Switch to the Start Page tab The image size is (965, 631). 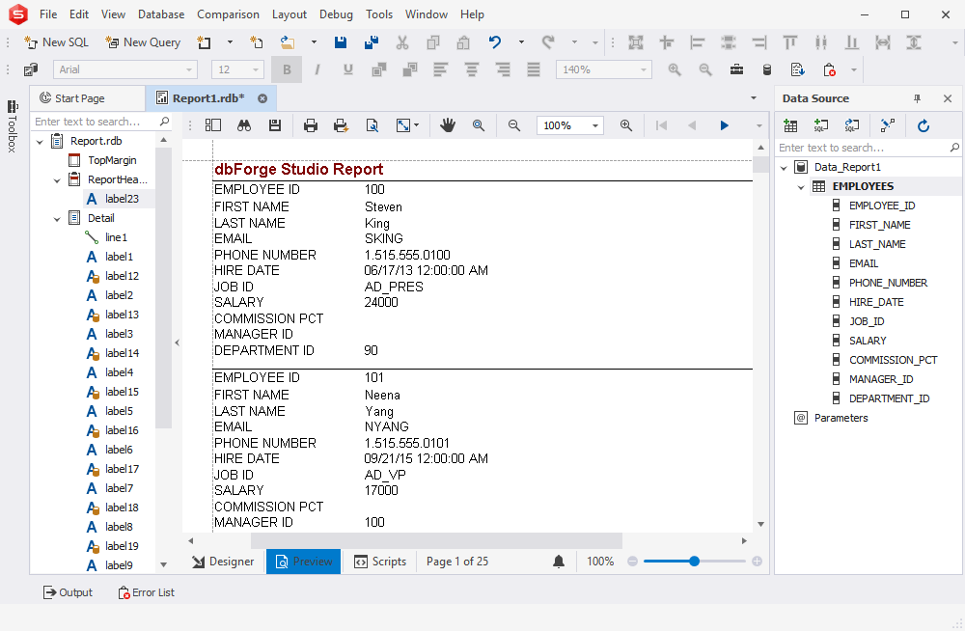79,98
